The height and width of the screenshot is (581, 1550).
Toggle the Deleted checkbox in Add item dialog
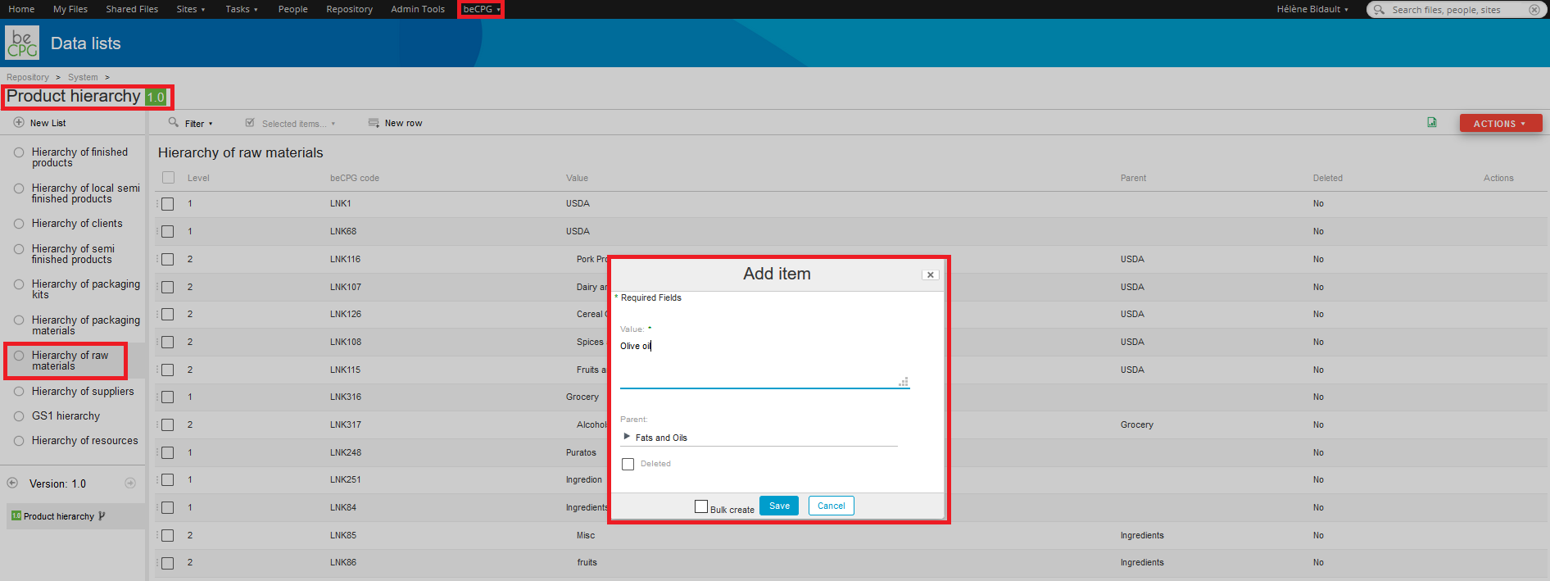(628, 465)
